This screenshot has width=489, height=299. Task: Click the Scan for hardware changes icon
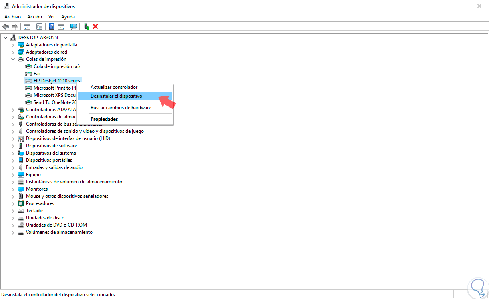(x=74, y=26)
